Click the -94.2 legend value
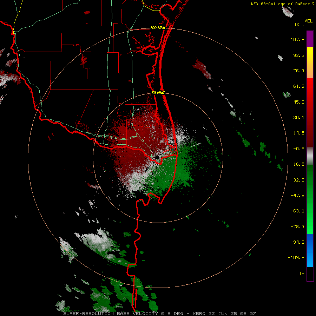 point(297,242)
